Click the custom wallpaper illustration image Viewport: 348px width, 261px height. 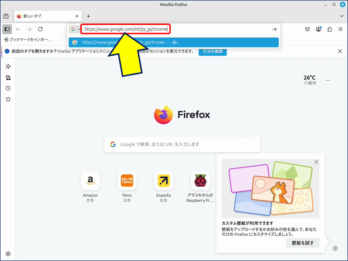click(x=270, y=188)
